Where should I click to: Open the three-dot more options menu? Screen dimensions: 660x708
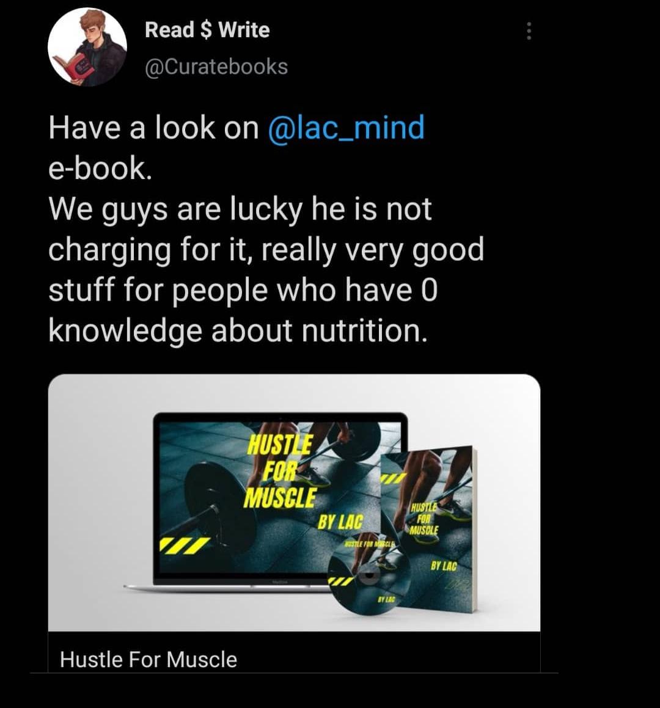pyautogui.click(x=529, y=31)
